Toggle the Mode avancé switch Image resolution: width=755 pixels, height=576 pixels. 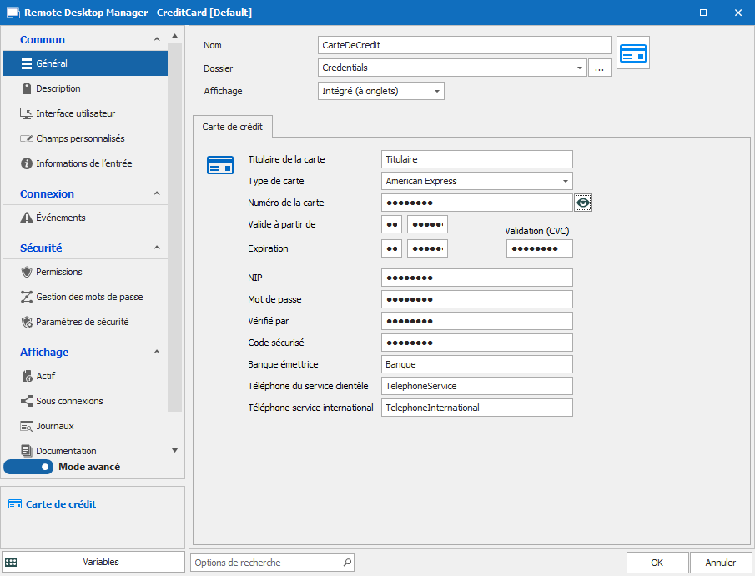tap(29, 467)
